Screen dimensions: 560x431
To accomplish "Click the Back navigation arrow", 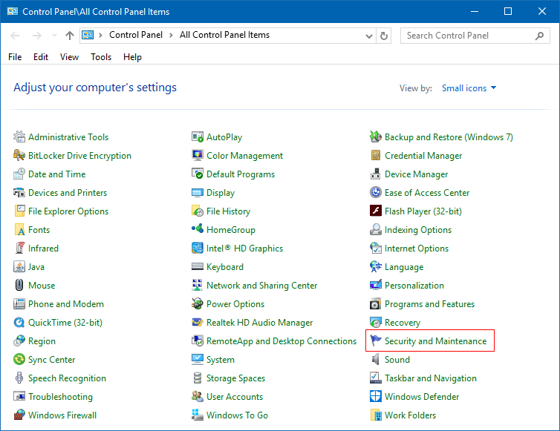I will (15, 36).
